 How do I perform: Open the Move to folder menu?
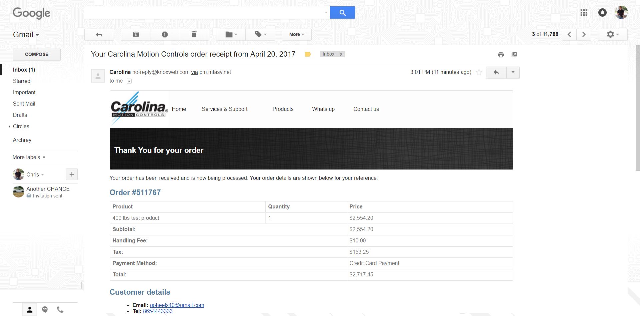click(x=231, y=34)
